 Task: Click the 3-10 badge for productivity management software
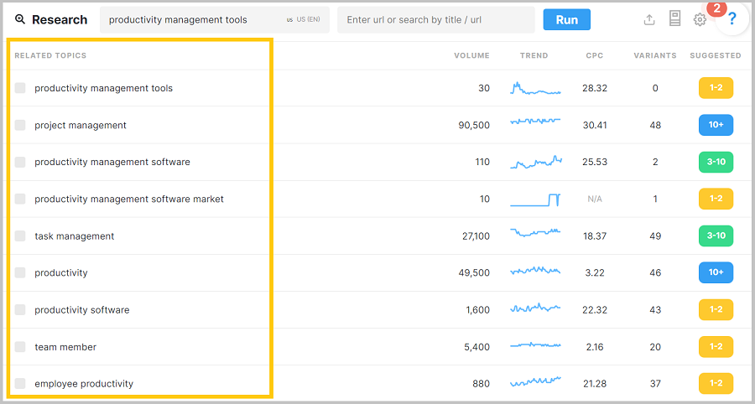click(716, 162)
